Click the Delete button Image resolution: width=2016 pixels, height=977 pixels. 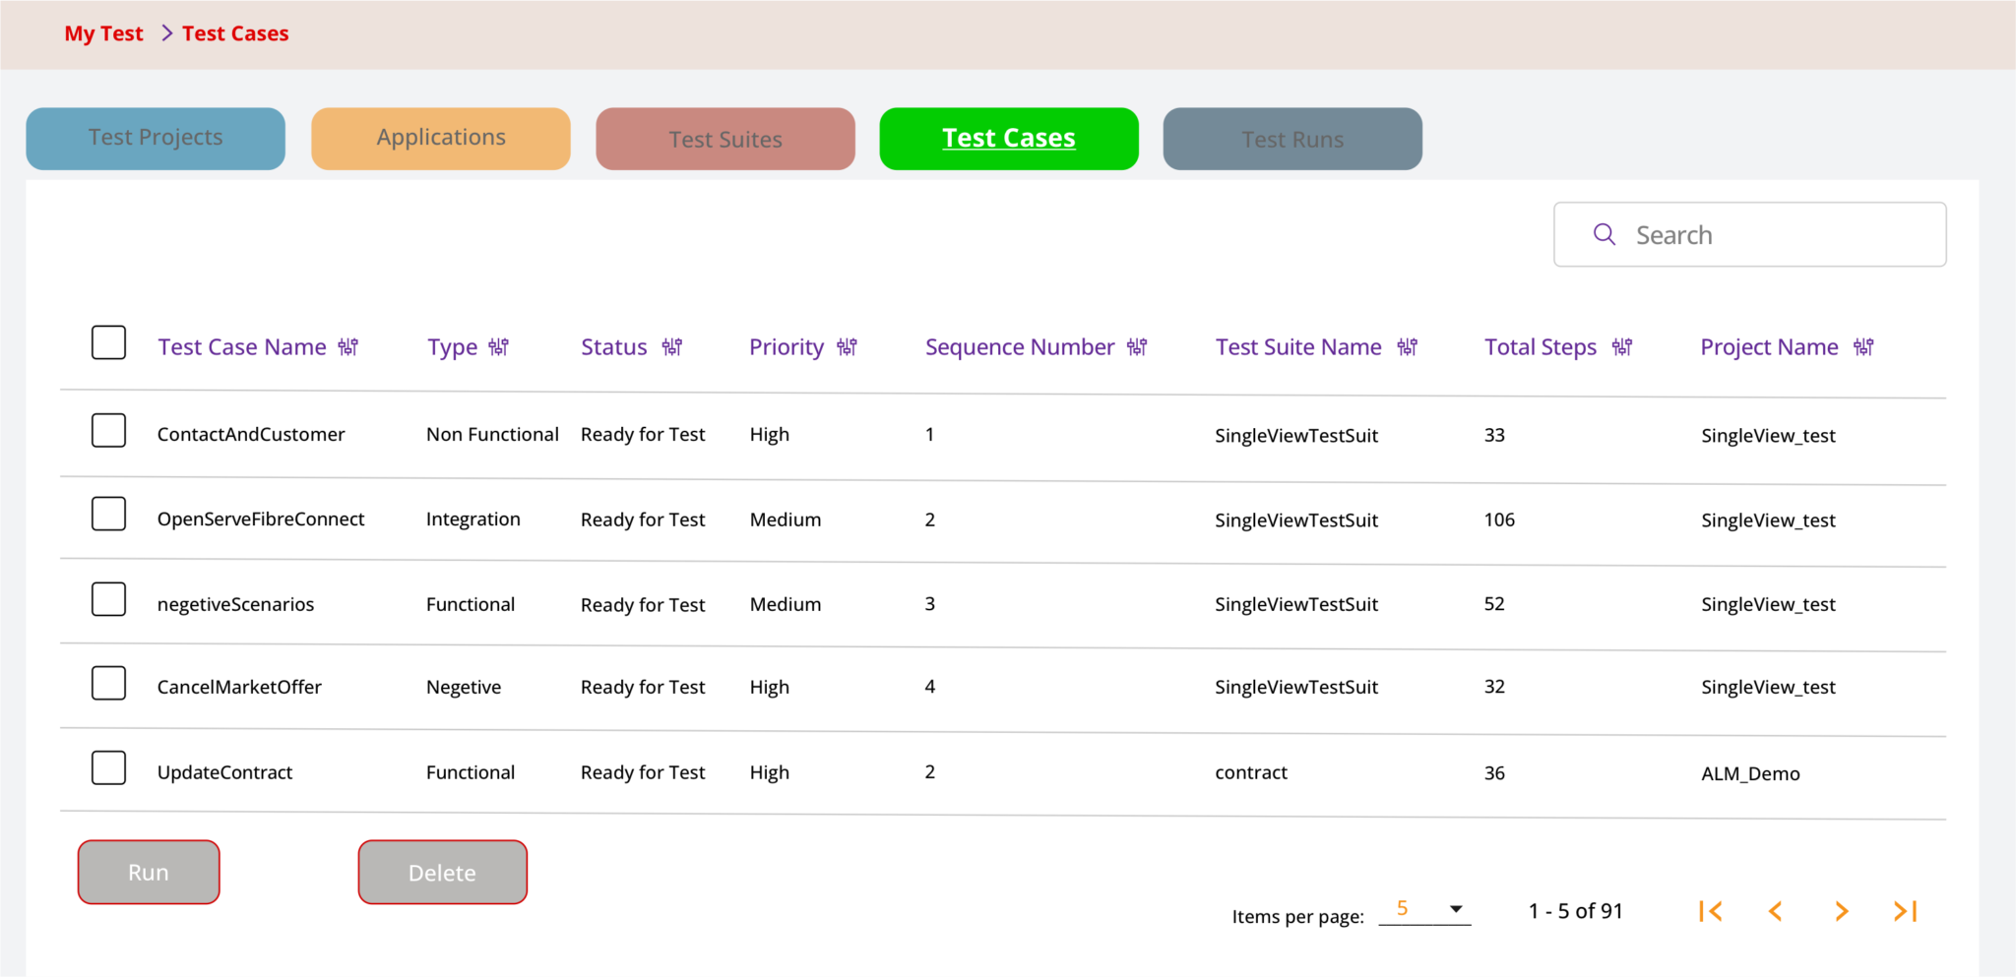click(442, 873)
